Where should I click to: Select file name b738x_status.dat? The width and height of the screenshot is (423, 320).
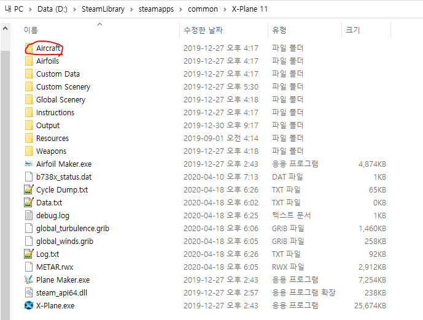[64, 177]
